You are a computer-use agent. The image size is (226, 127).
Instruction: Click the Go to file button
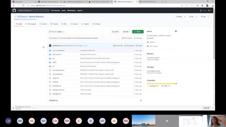click(115, 32)
